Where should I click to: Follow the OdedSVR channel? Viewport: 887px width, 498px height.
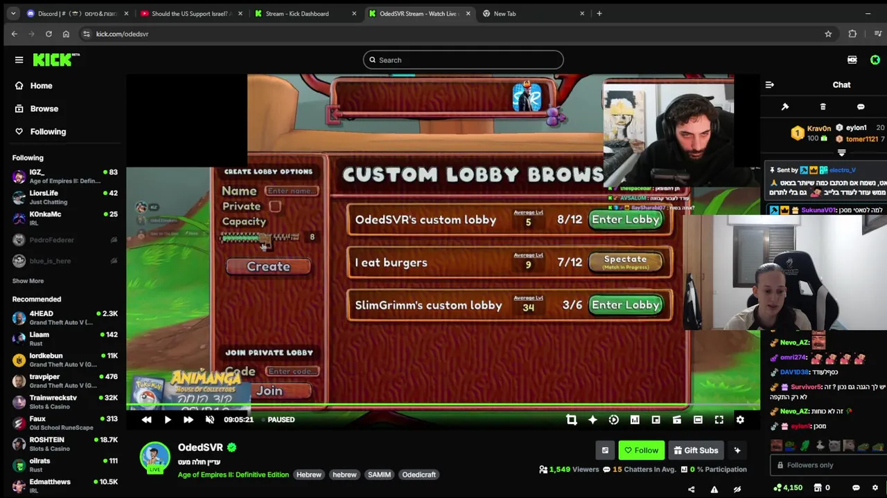tap(642, 450)
